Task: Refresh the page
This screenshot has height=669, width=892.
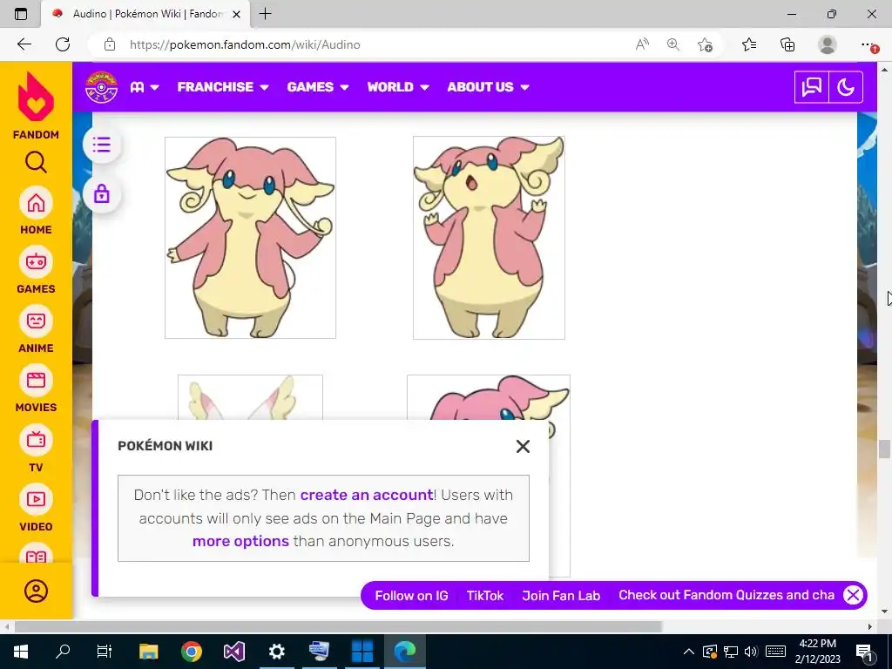Action: pos(63,44)
